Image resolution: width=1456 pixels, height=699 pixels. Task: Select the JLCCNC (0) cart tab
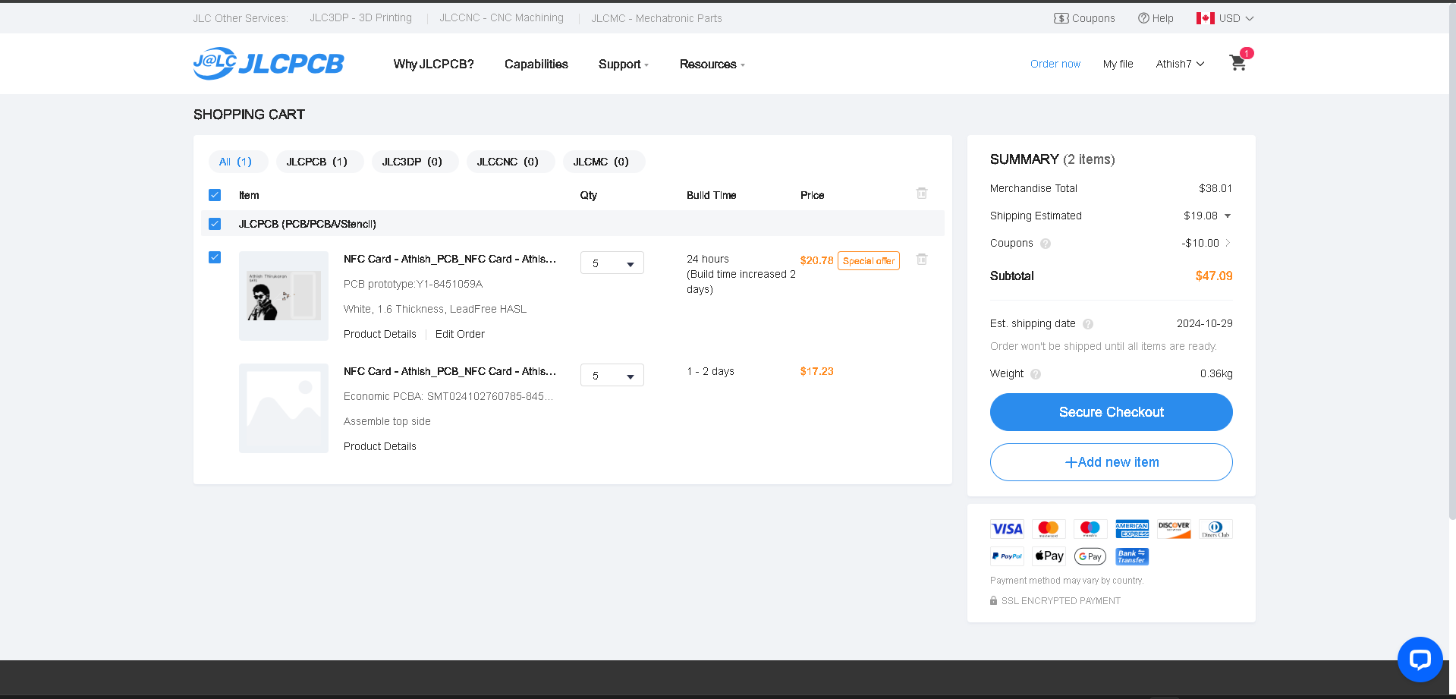click(511, 162)
